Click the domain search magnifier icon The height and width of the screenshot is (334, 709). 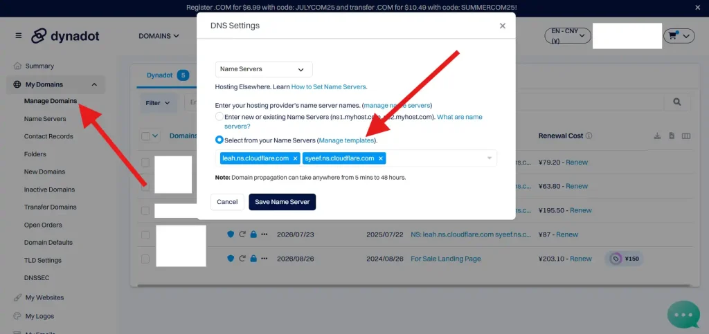tap(677, 102)
